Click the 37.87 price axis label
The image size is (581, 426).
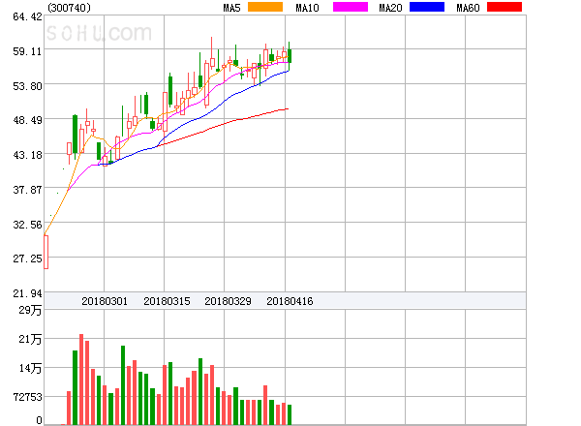click(27, 190)
